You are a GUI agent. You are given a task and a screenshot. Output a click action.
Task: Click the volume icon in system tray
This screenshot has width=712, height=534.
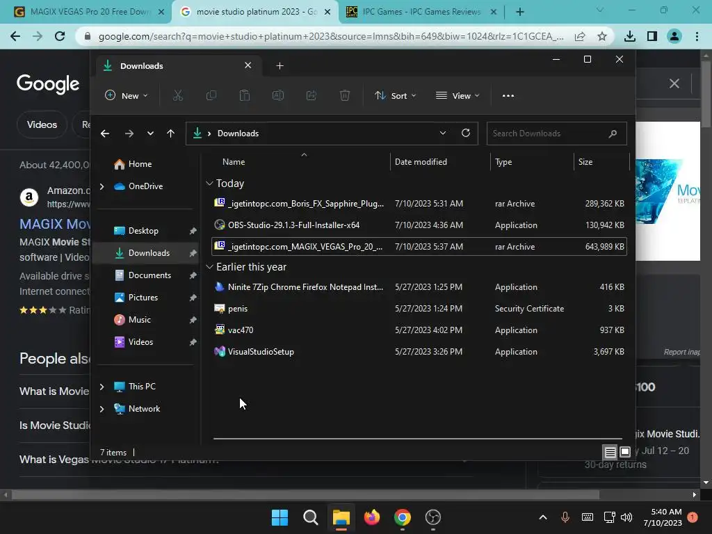coord(626,517)
